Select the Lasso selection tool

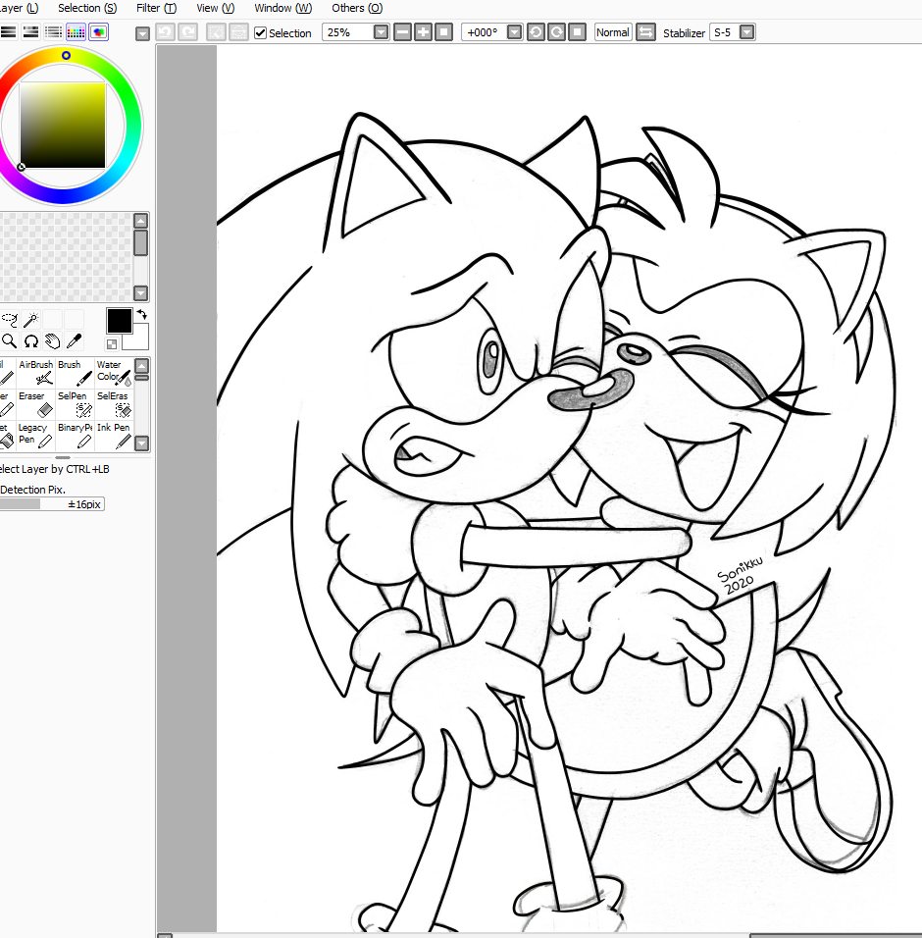[x=9, y=320]
